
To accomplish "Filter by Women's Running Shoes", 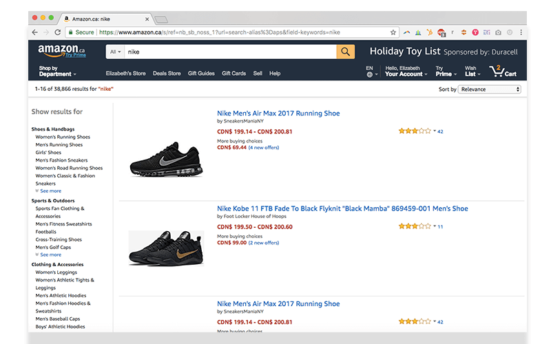I will pyautogui.click(x=63, y=137).
